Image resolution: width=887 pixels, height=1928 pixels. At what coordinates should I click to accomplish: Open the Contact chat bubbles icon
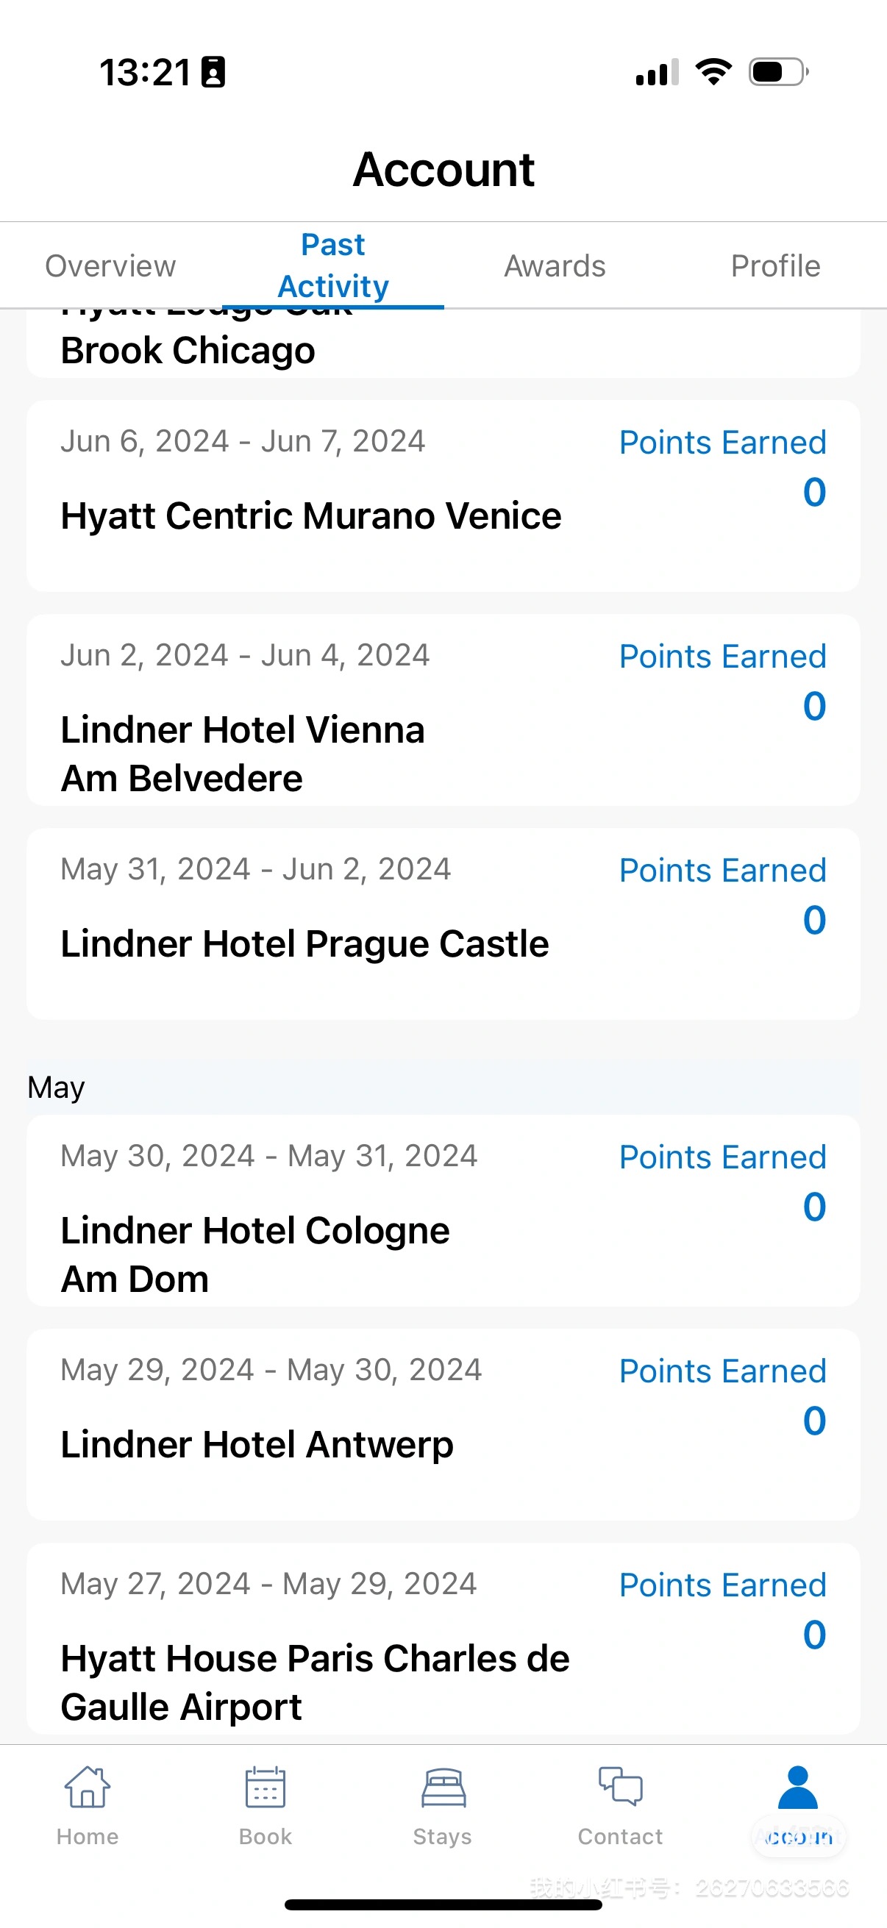click(x=620, y=1788)
